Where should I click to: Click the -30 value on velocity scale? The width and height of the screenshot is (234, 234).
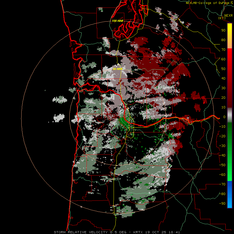222,146
